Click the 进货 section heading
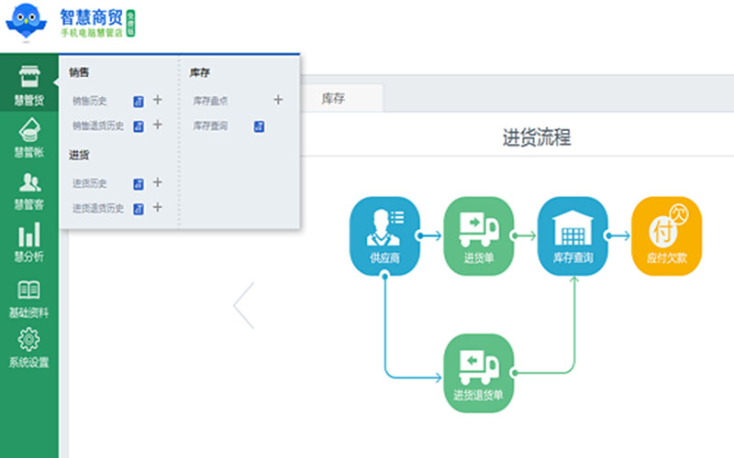 (x=79, y=155)
